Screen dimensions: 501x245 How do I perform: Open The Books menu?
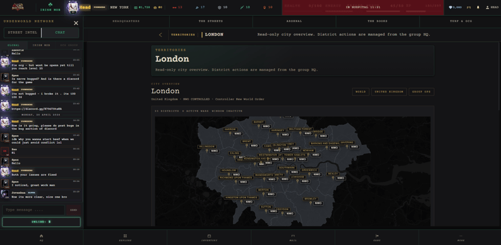378,21
